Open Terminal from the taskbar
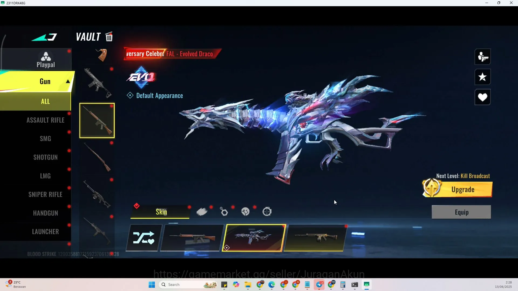 tap(355, 285)
